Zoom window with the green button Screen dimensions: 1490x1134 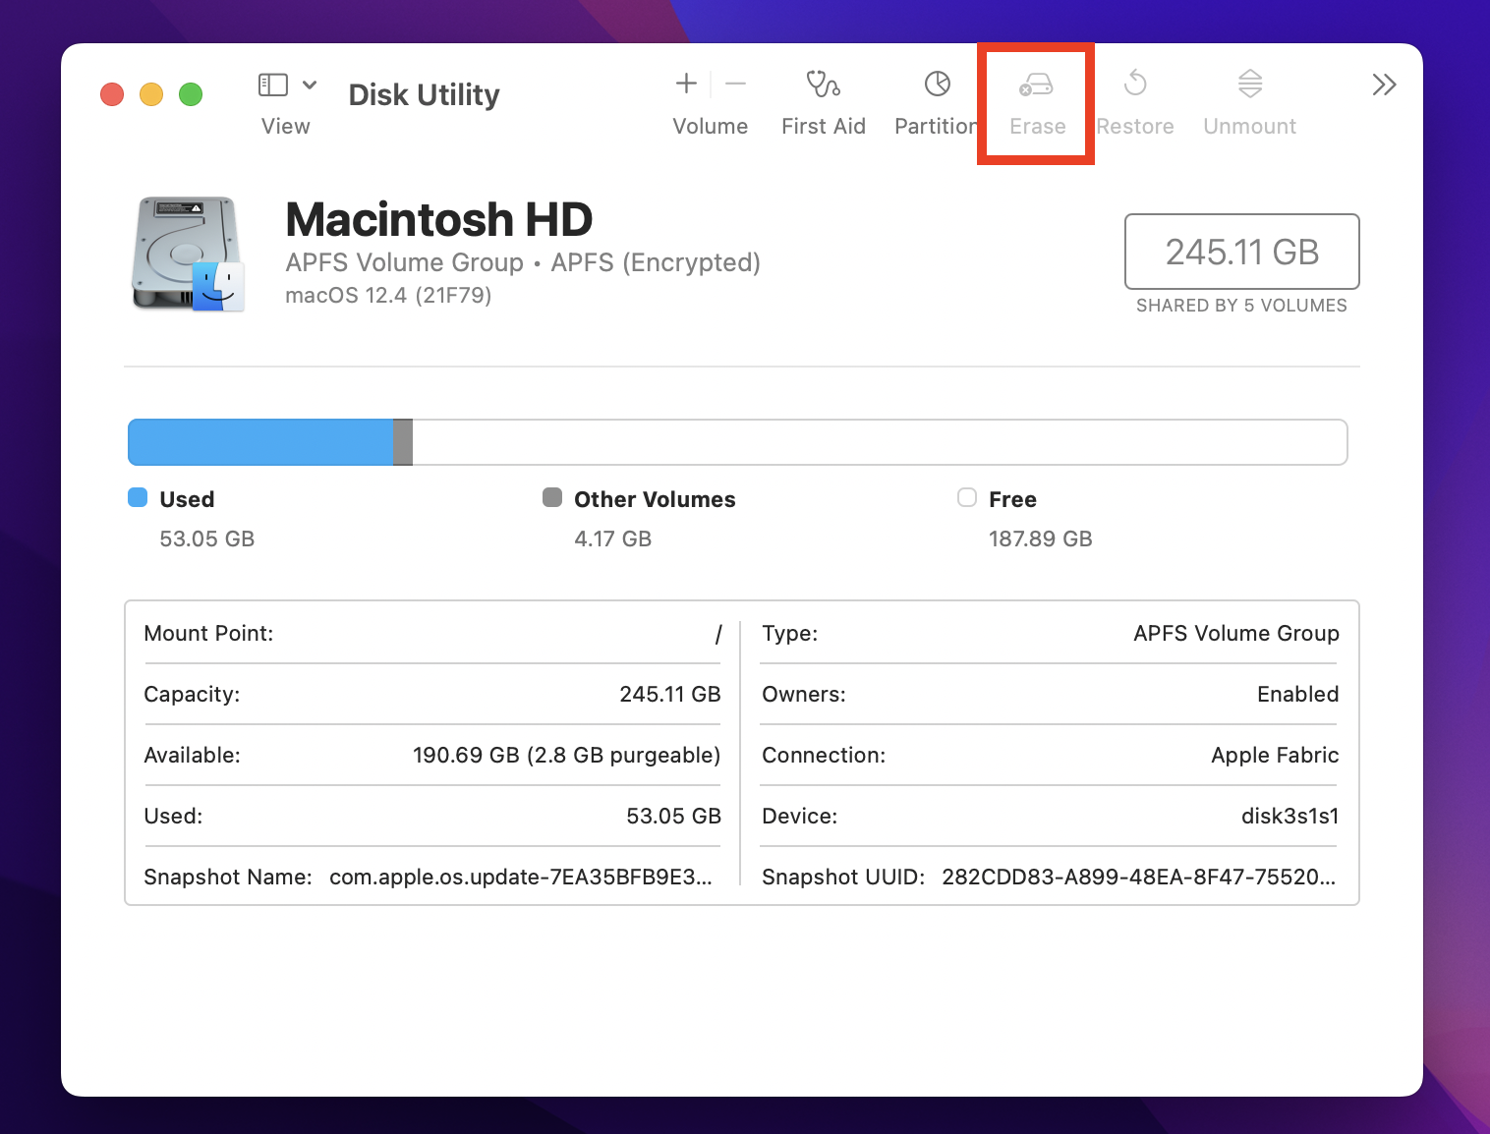[x=191, y=94]
